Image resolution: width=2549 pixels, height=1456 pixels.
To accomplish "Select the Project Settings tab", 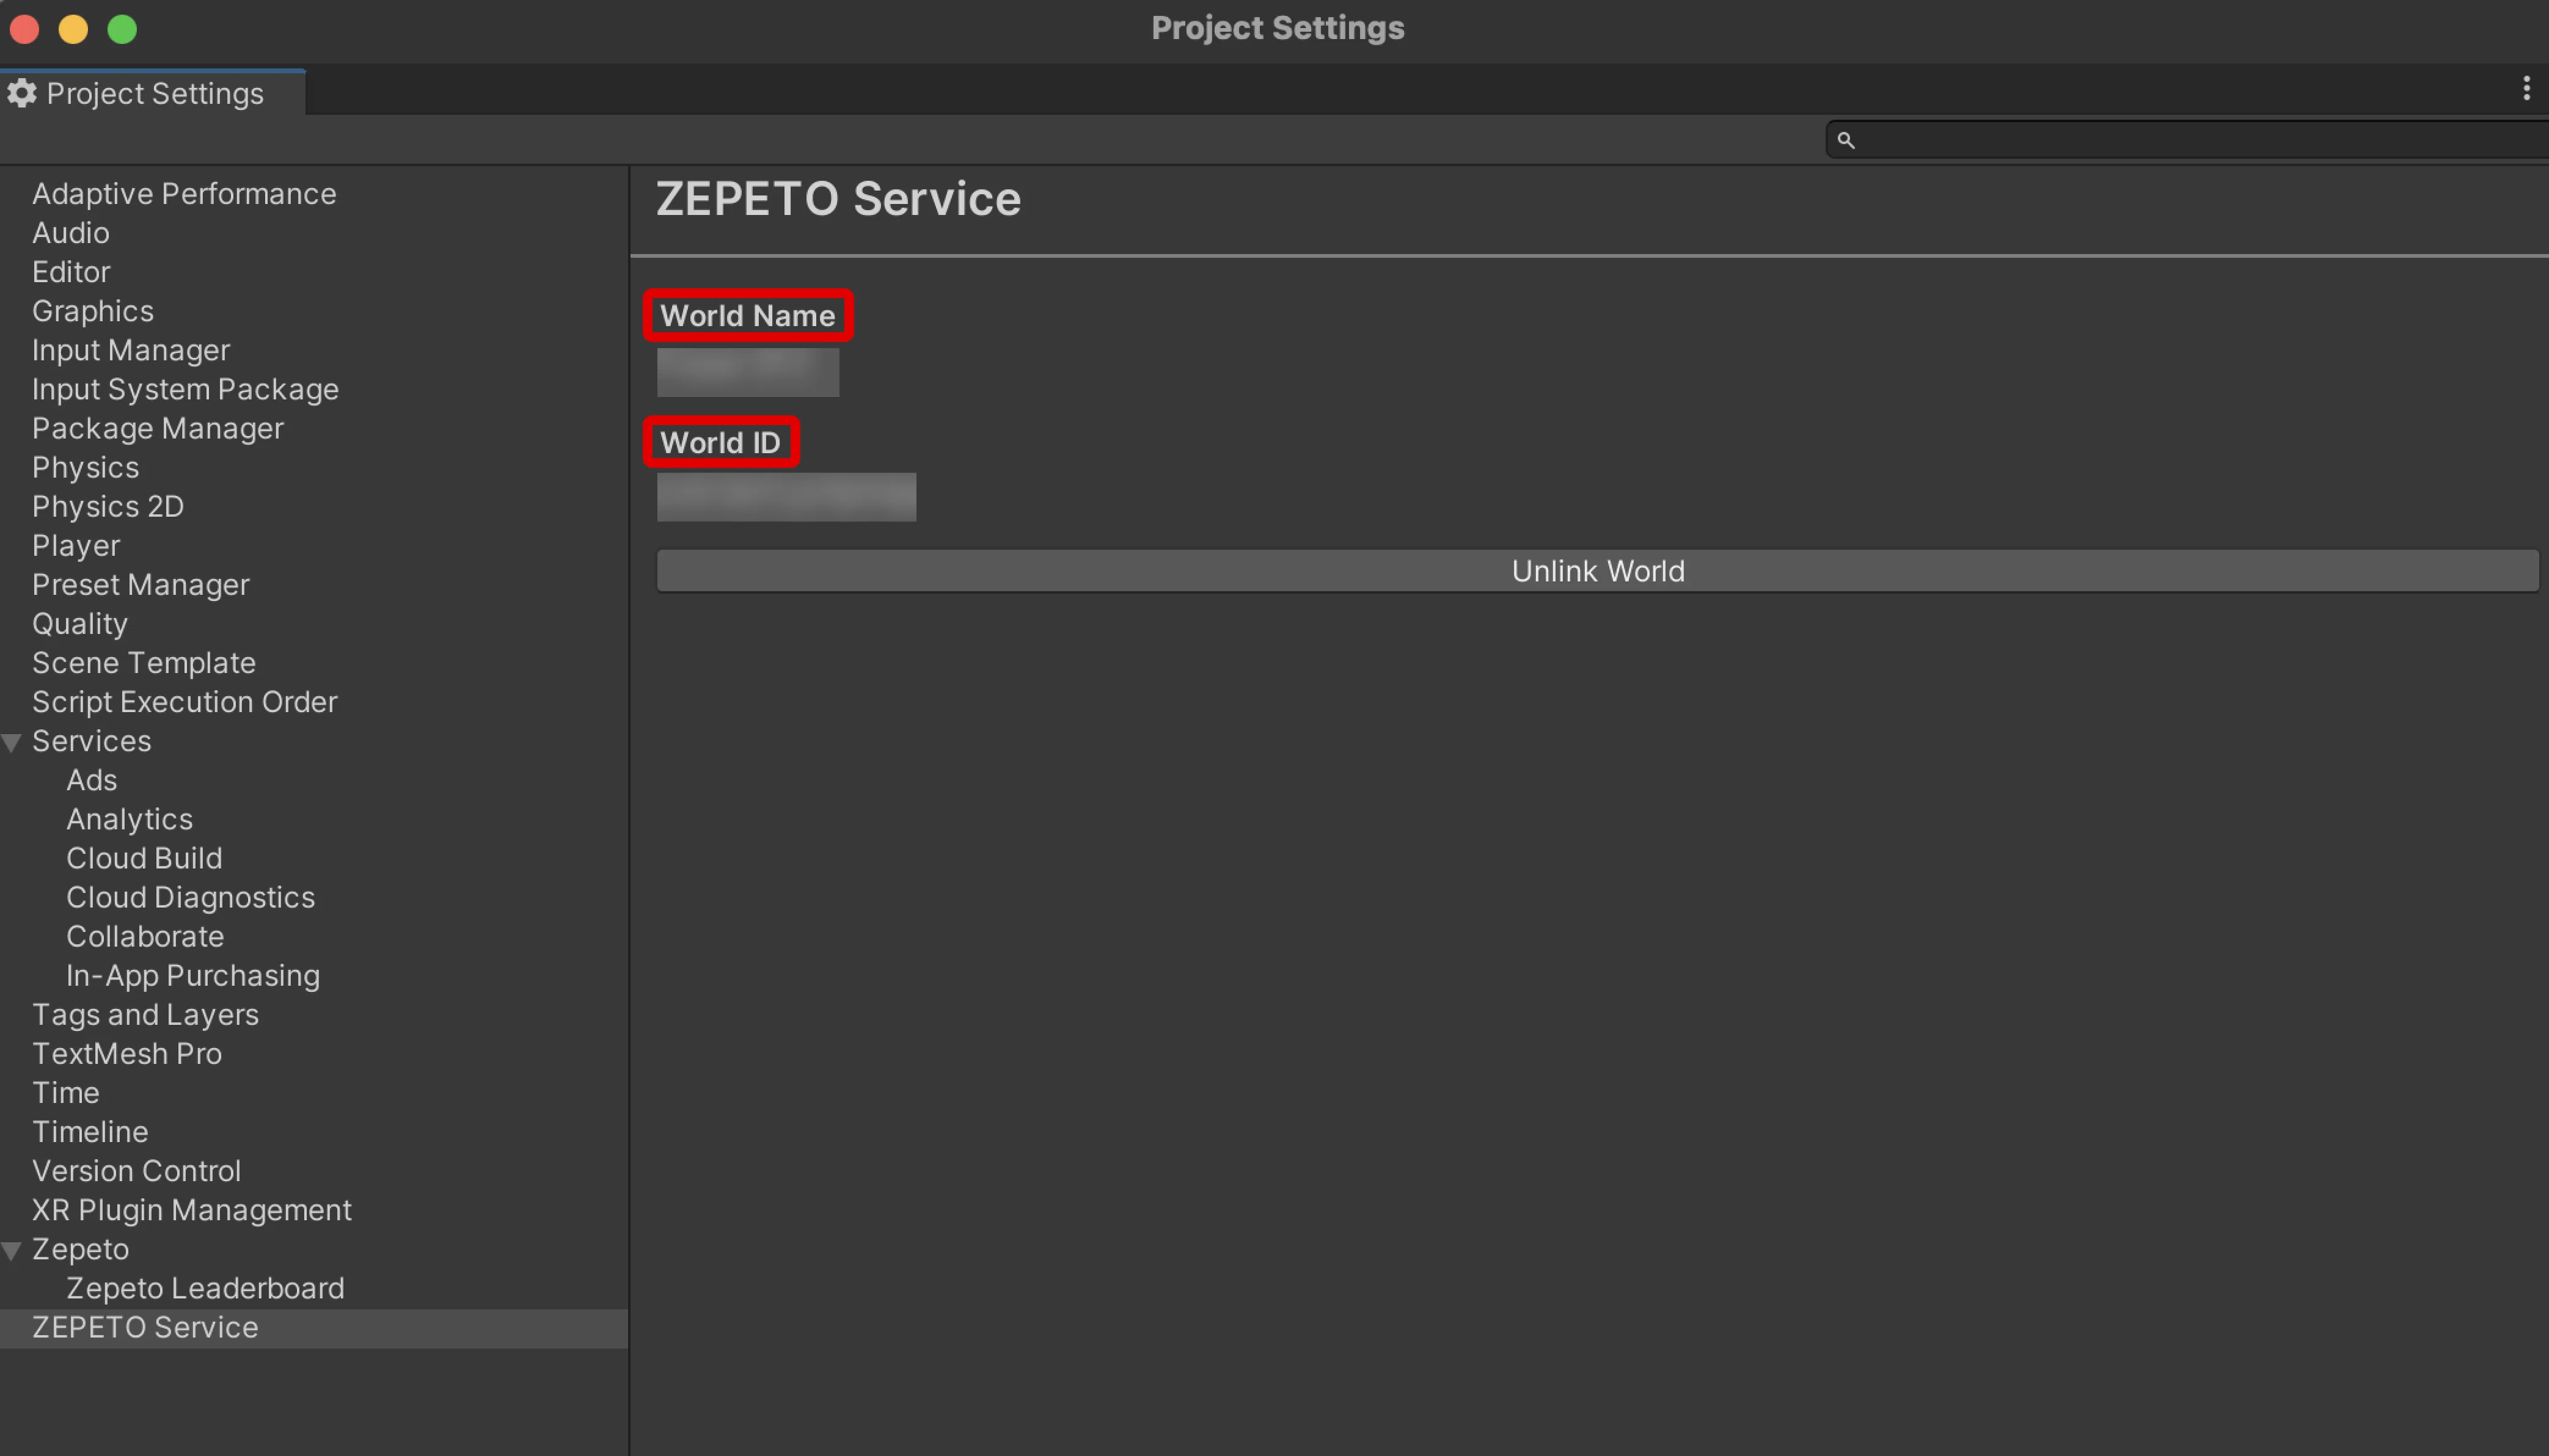I will click(153, 93).
